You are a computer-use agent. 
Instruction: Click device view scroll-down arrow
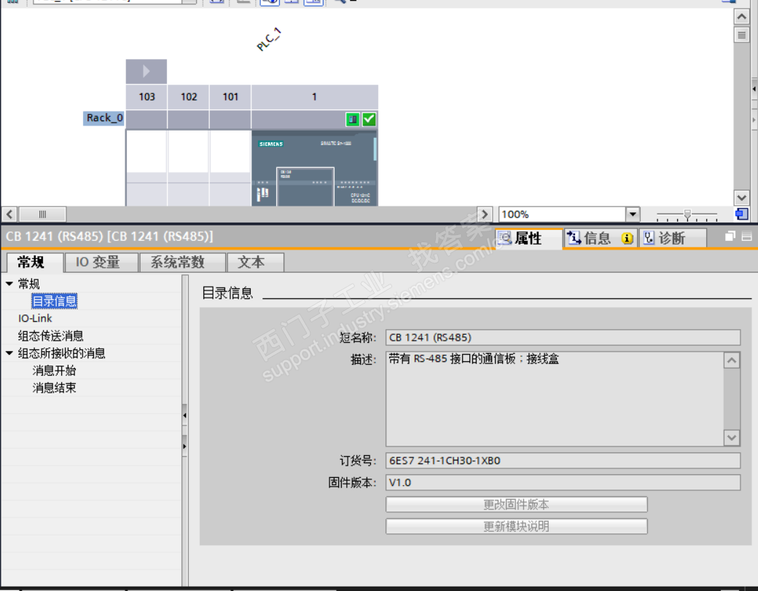pos(741,198)
